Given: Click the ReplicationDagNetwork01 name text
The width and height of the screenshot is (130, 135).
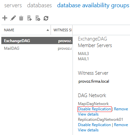Looking at the screenshot, I should point(100,120).
